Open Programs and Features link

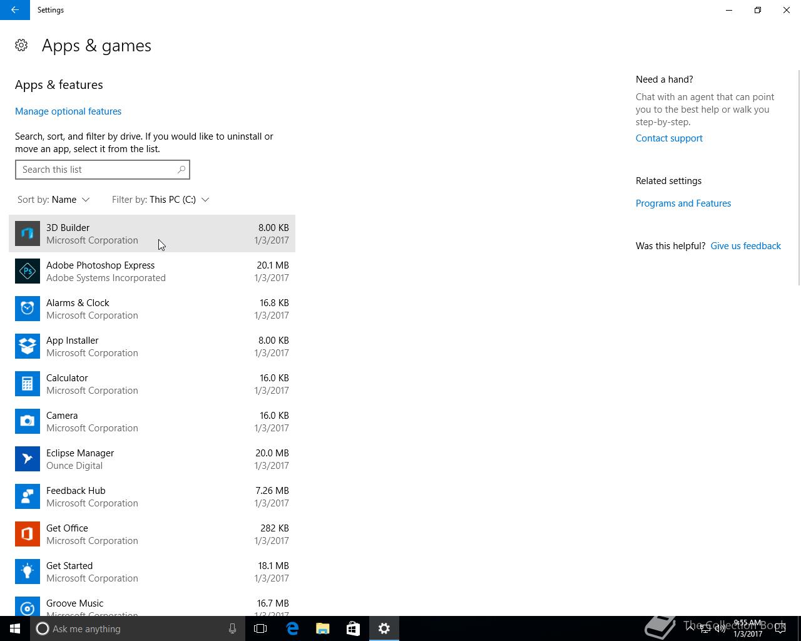pyautogui.click(x=683, y=203)
